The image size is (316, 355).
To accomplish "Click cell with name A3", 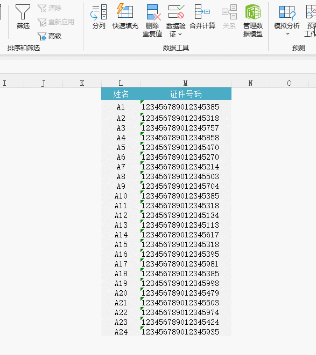I will click(121, 128).
